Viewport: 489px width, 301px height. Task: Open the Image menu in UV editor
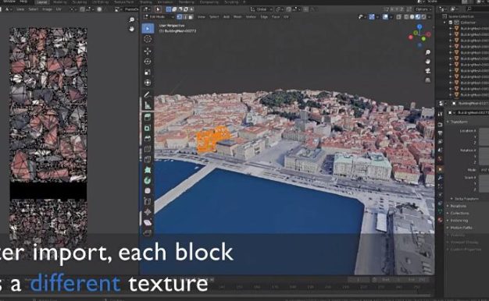click(47, 9)
